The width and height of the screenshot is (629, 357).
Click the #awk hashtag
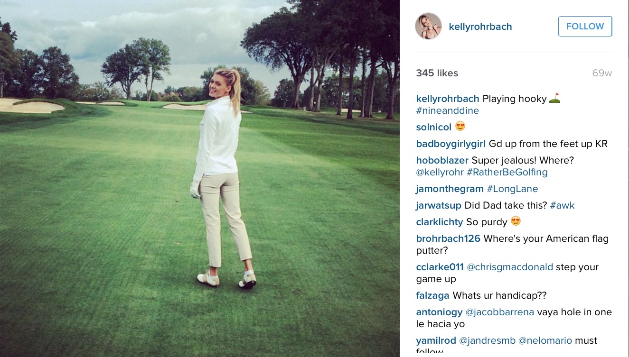[x=563, y=206]
